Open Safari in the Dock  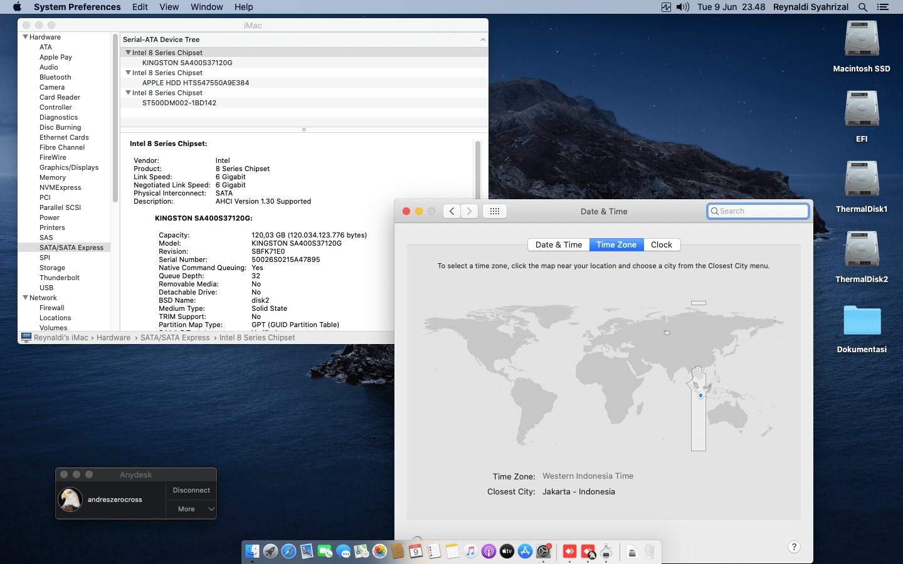(x=288, y=551)
